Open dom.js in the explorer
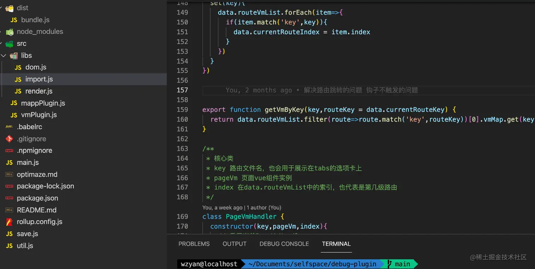 coord(36,67)
